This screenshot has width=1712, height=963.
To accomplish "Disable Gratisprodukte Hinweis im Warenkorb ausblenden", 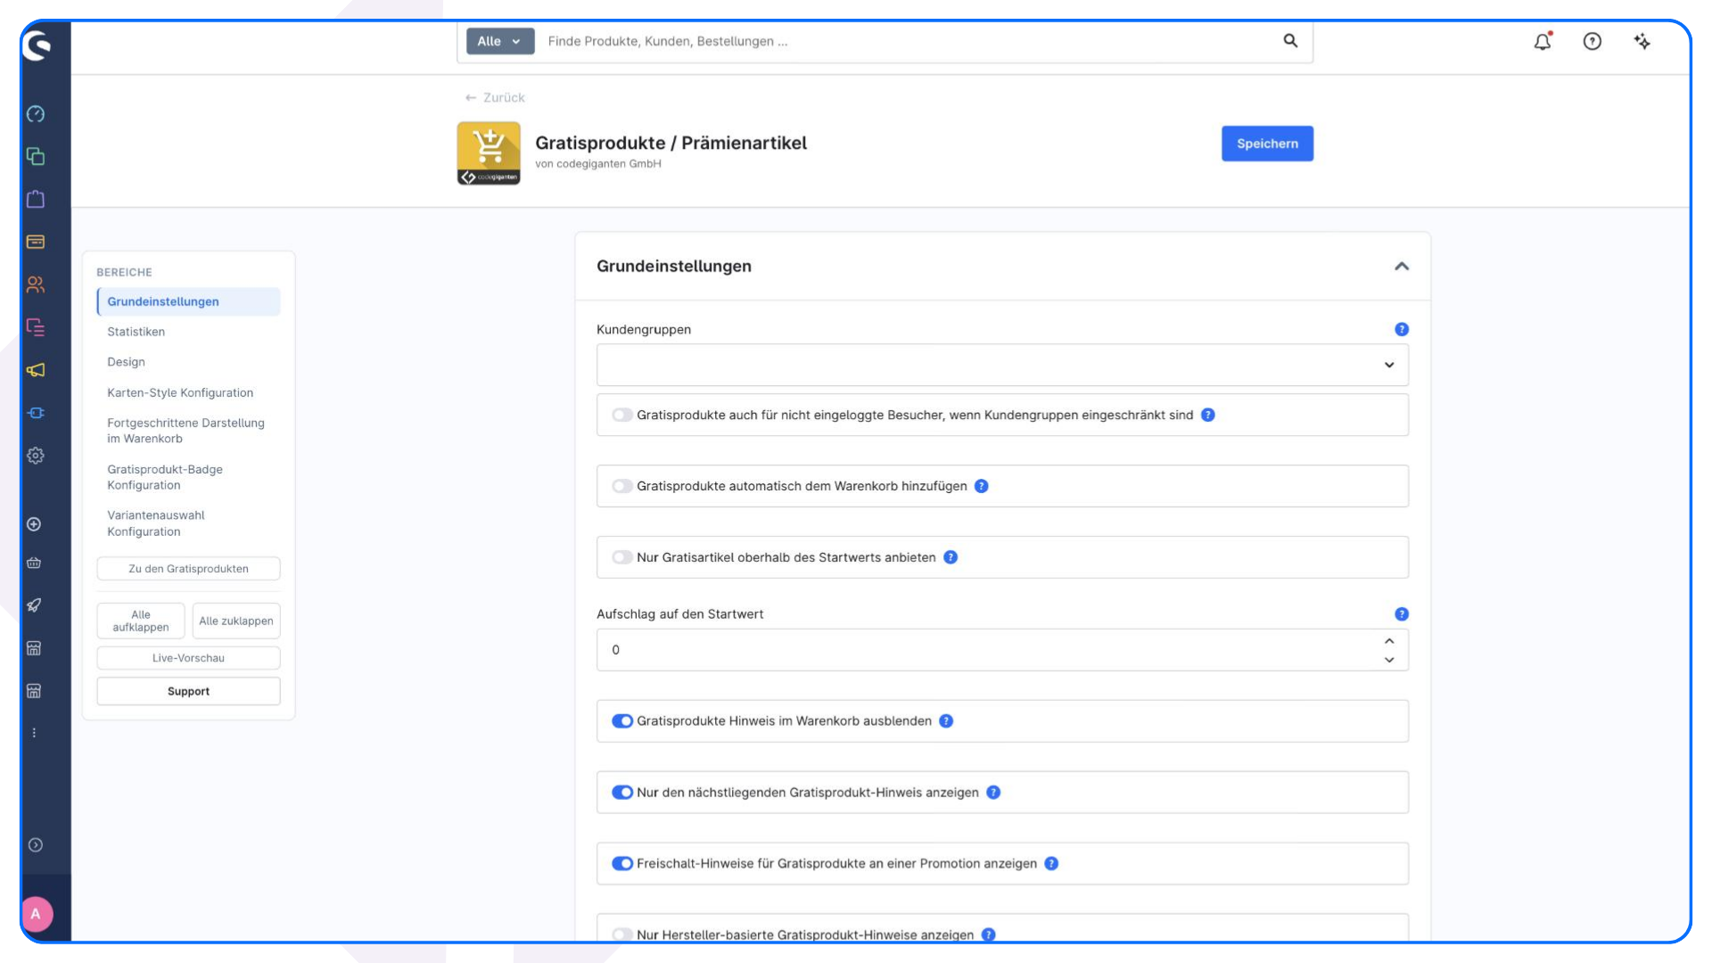I will pyautogui.click(x=622, y=721).
